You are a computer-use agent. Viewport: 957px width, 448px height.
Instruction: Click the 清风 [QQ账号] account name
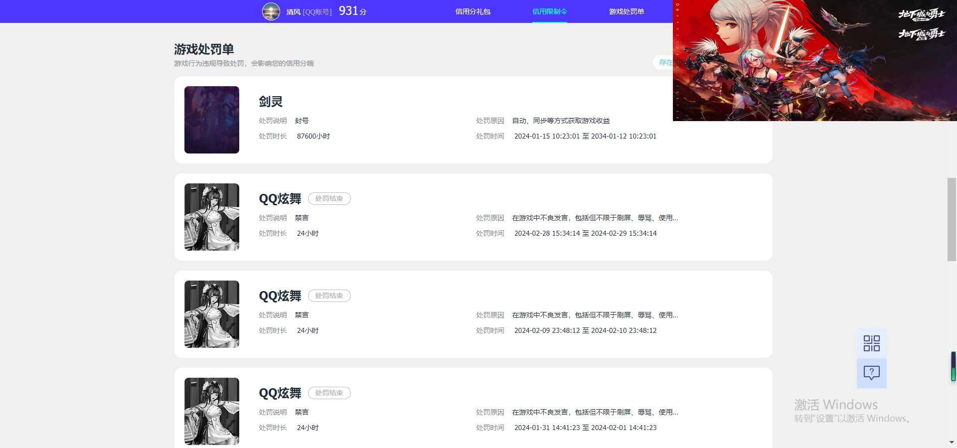click(309, 12)
